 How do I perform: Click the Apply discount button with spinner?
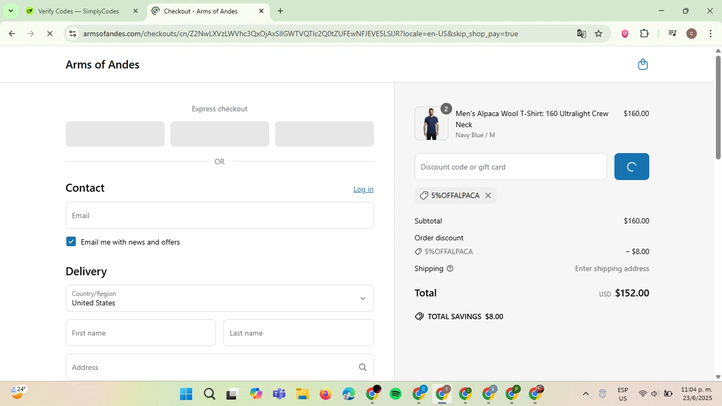pos(632,167)
